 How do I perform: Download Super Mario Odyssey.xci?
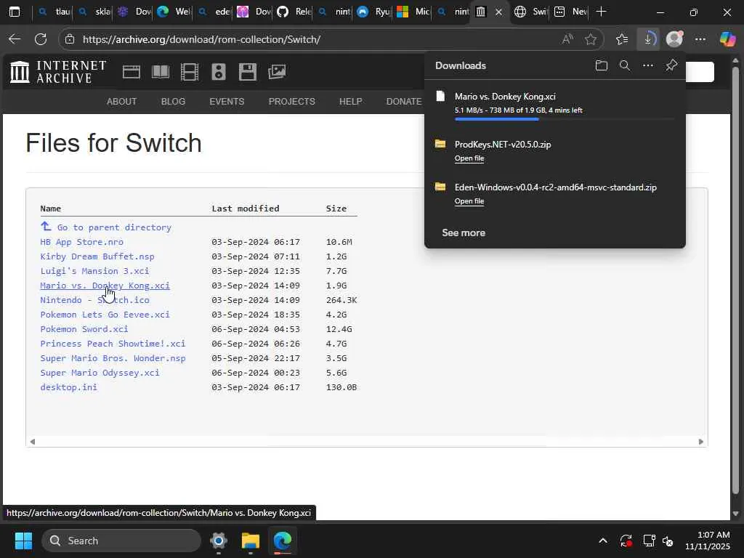100,373
